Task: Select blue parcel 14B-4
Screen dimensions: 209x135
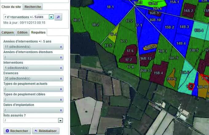Action: coord(181,44)
